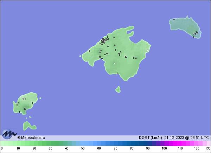Click the scale label 80

pyautogui.click(x=132, y=148)
